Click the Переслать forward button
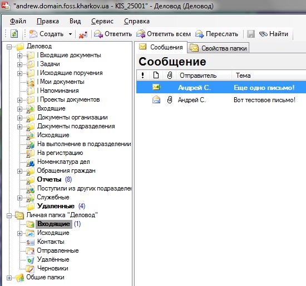306x286 pixels. [x=216, y=34]
